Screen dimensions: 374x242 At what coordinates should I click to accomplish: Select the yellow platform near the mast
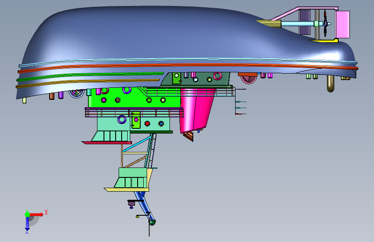[127, 189]
